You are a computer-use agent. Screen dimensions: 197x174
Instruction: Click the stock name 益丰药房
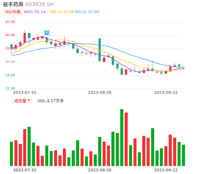tap(13, 4)
